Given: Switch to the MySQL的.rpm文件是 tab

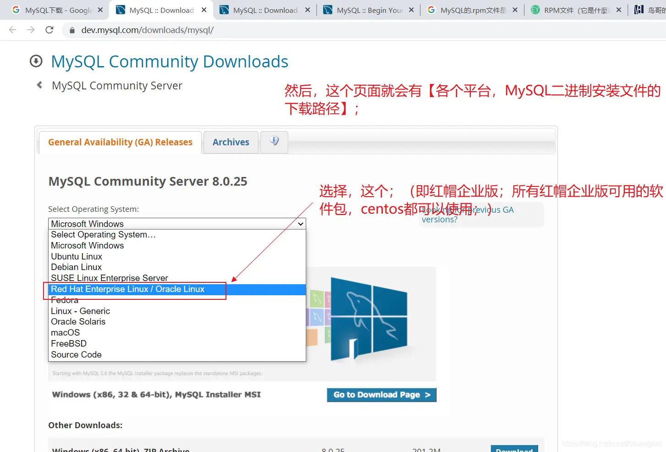Looking at the screenshot, I should 467,10.
